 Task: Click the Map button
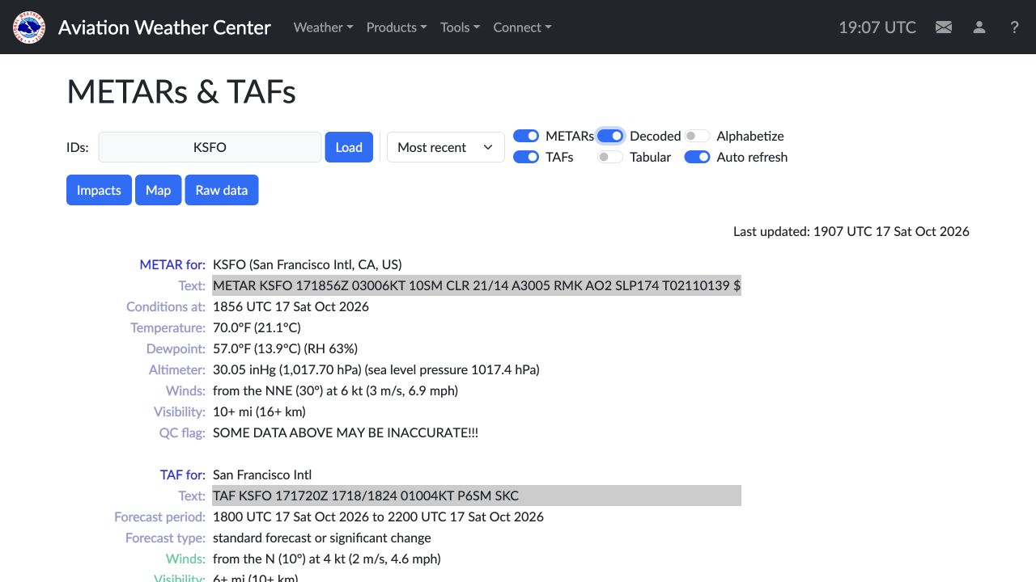point(159,190)
